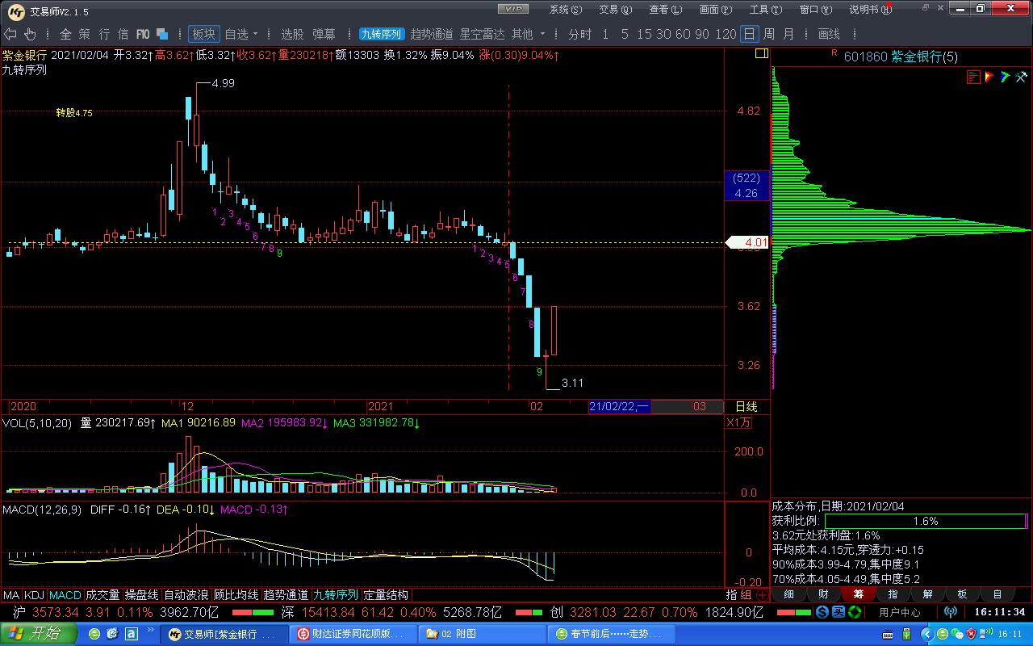Click the red plus indicator icon
This screenshot has width=1033, height=646.
click(x=762, y=595)
